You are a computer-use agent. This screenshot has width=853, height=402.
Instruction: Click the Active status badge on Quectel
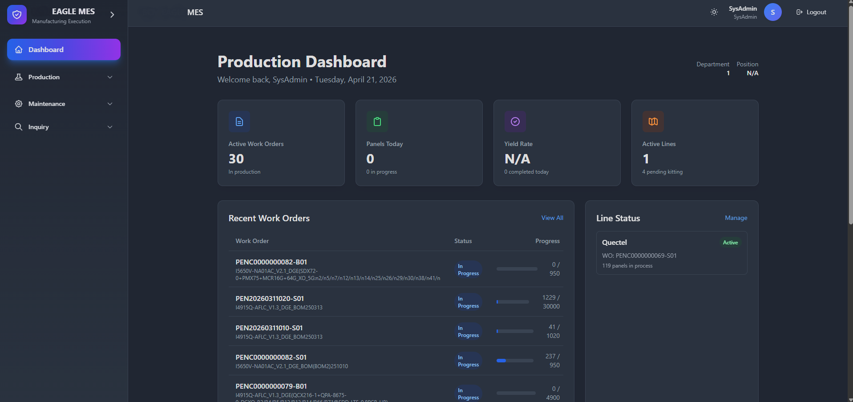pos(730,243)
